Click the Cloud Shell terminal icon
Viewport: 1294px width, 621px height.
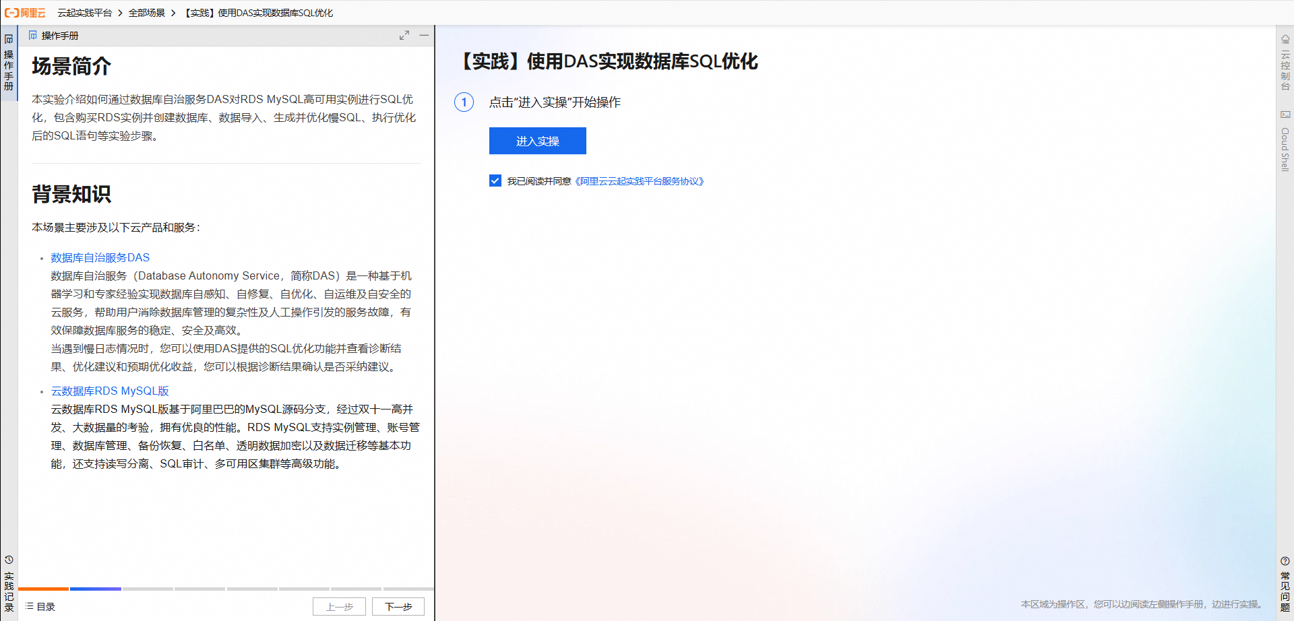pyautogui.click(x=1285, y=115)
